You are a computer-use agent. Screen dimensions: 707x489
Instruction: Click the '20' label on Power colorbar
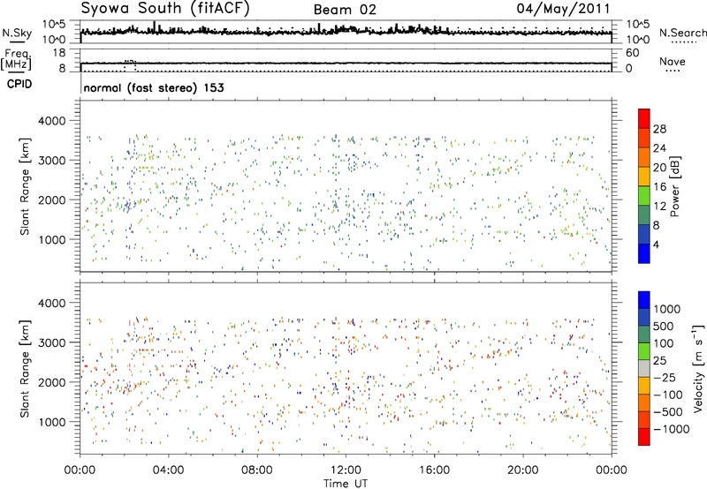tap(659, 168)
